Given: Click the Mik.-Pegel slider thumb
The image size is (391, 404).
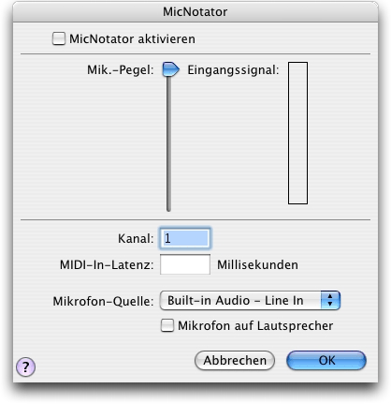Looking at the screenshot, I should [x=170, y=69].
